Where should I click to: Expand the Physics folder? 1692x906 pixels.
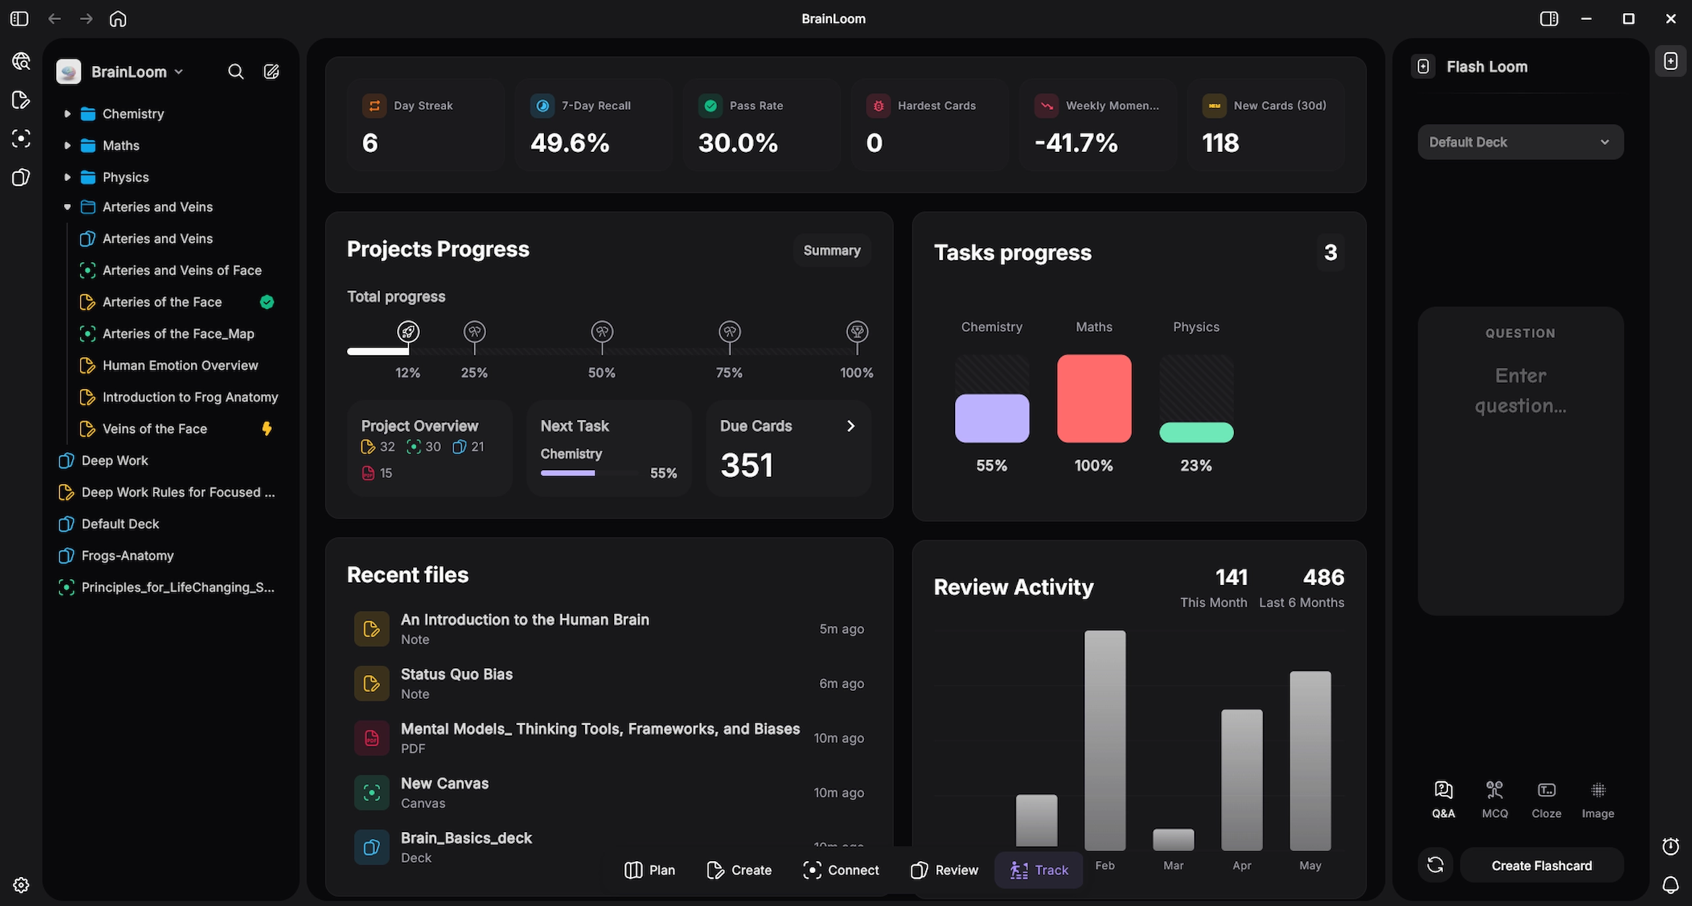coord(67,177)
